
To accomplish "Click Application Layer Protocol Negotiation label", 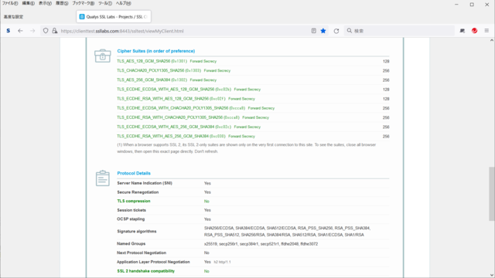I will (x=153, y=262).
